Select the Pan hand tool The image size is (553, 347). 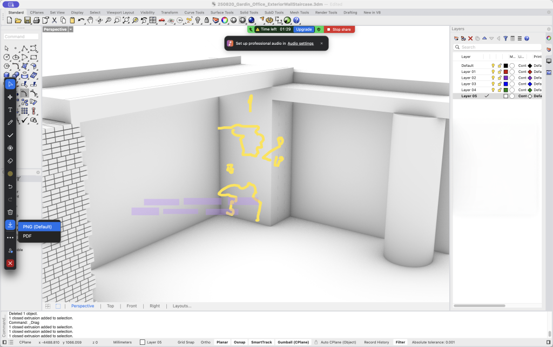(90, 21)
